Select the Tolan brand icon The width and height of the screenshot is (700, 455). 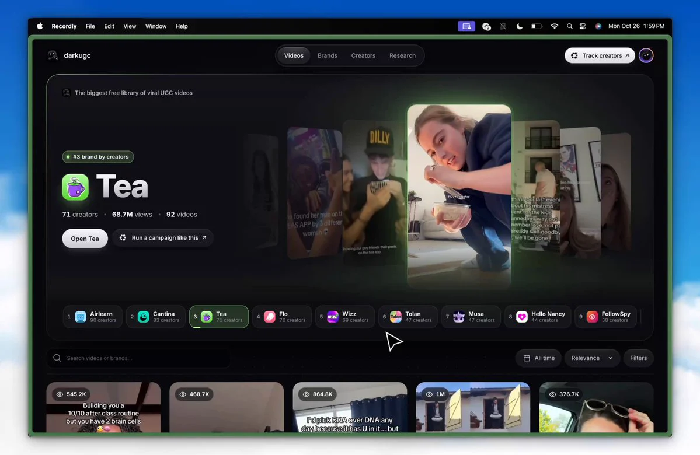[x=395, y=317]
